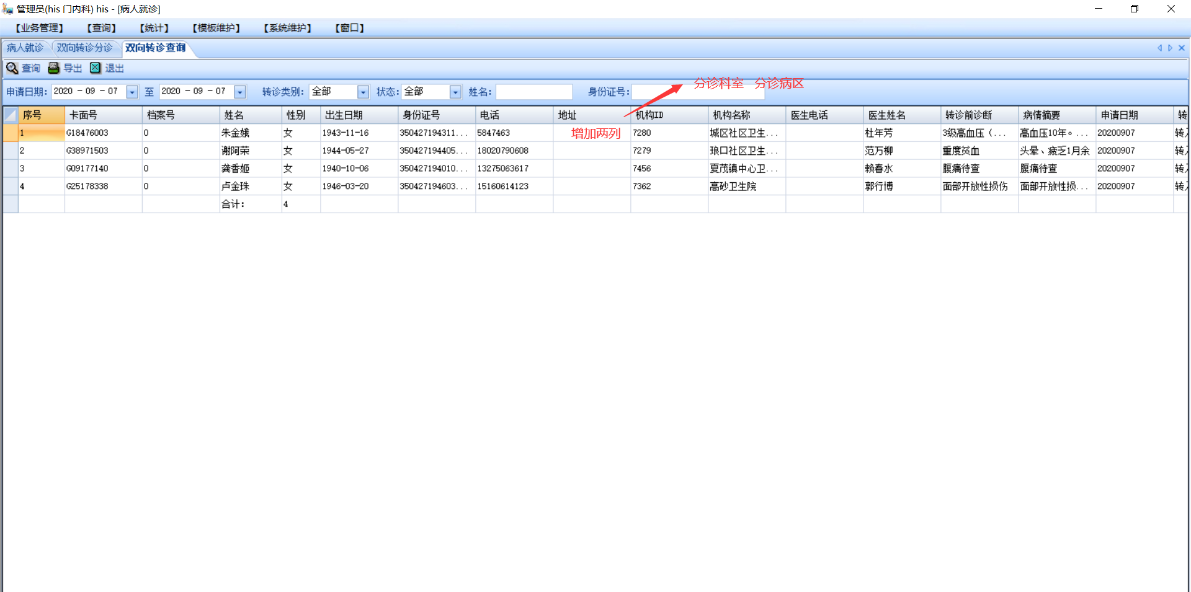Click the 姓名 column header

pos(251,115)
